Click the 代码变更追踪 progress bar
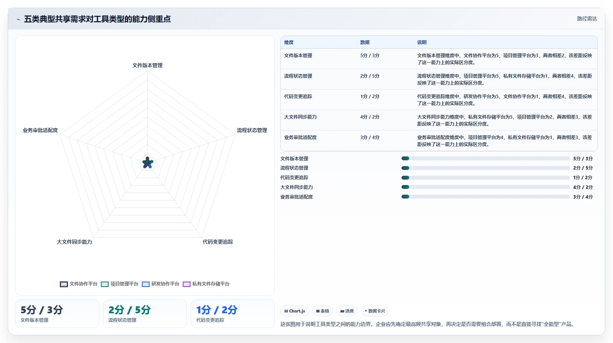Screen dimensions: 613x343 [x=486, y=178]
